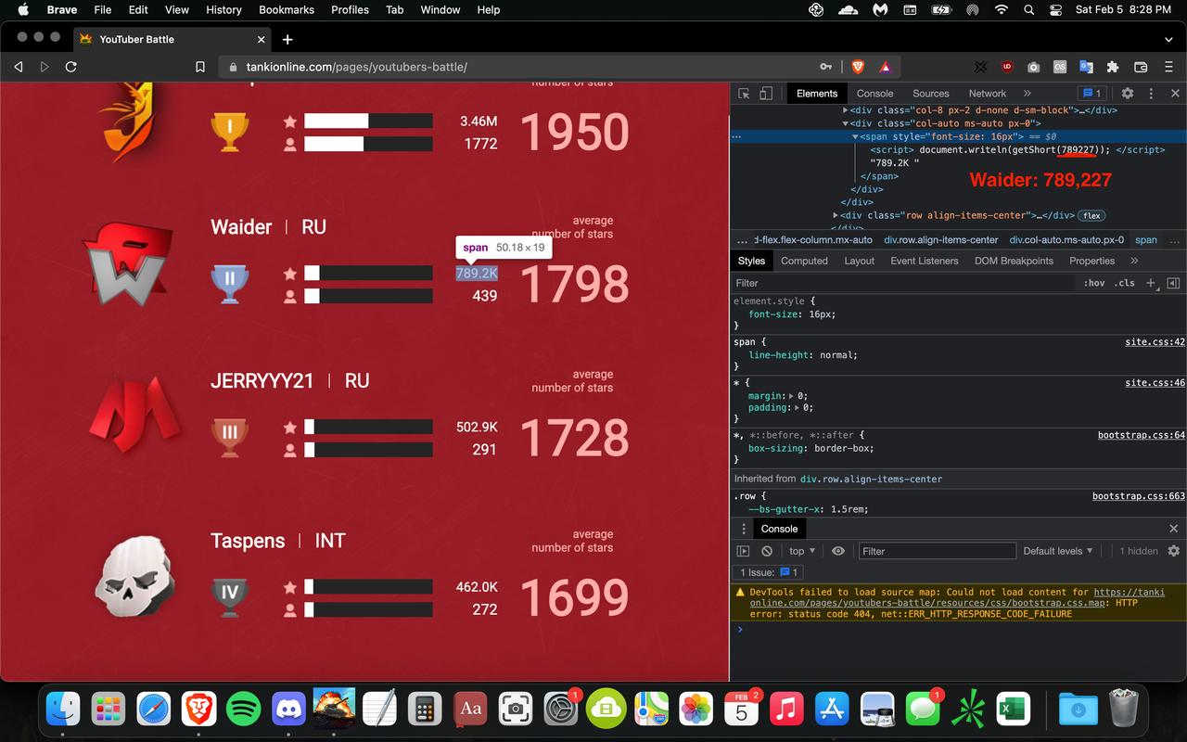Open the bootstrap.css:663 source link
Screen dimensions: 1187x742
1138,496
